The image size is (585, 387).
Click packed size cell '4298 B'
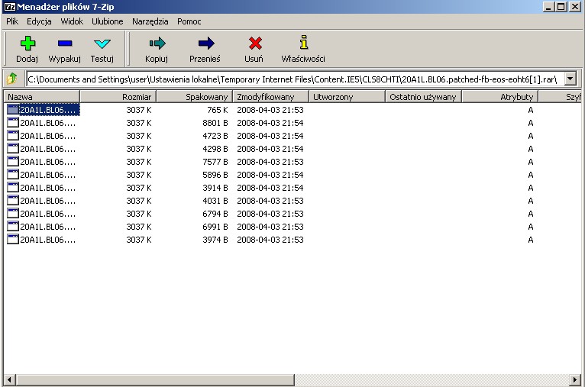(215, 149)
